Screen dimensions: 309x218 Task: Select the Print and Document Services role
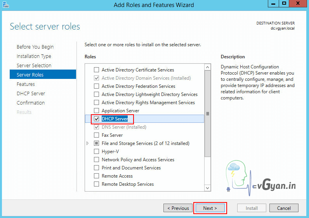click(97, 168)
